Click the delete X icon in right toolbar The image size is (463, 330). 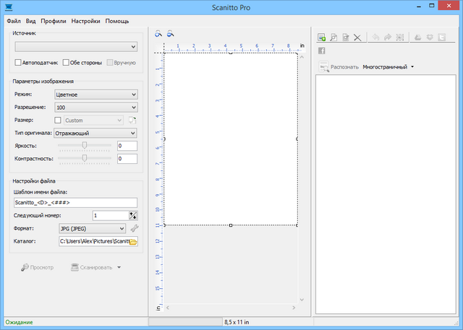tap(357, 37)
